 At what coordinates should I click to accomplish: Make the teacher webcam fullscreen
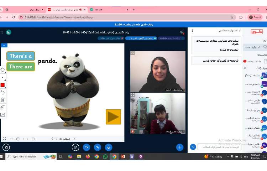[133, 53]
